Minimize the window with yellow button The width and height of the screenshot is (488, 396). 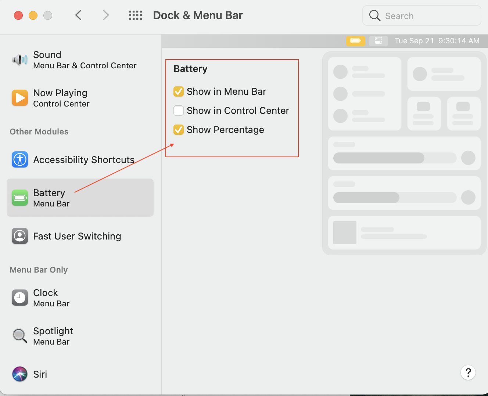tap(33, 15)
